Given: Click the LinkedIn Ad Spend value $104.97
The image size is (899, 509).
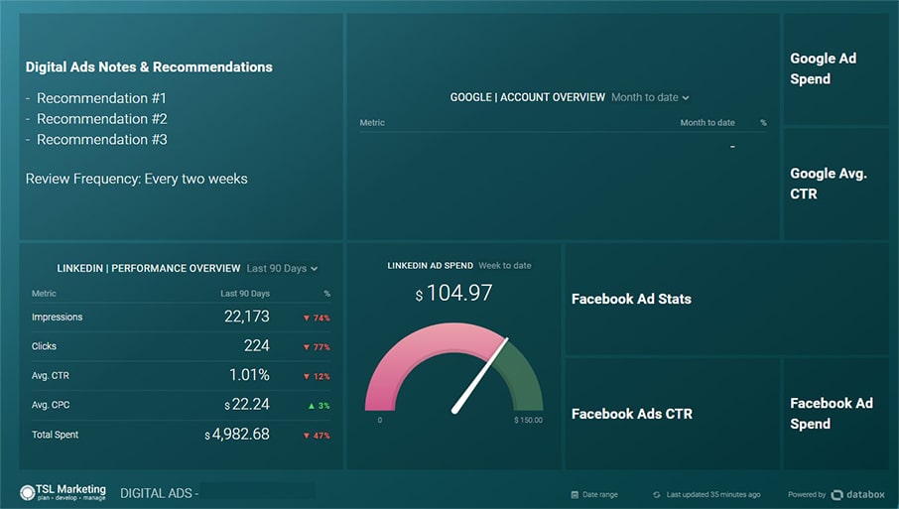Looking at the screenshot, I should coord(453,293).
